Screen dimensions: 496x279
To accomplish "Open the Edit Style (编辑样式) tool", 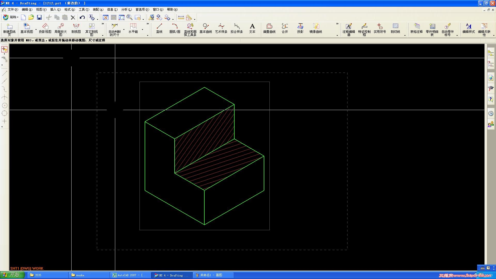I will 469,28.
